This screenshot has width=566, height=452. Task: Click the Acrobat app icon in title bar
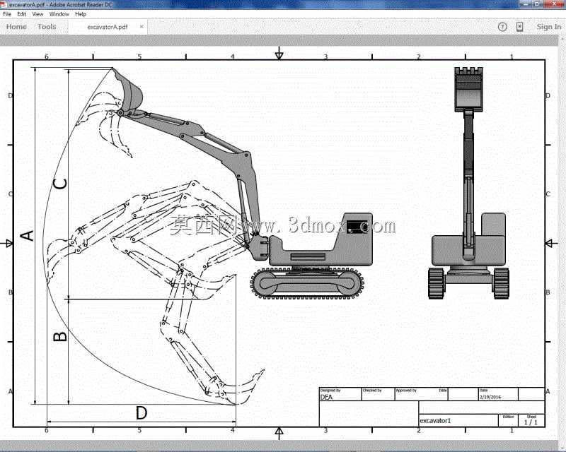coord(4,5)
